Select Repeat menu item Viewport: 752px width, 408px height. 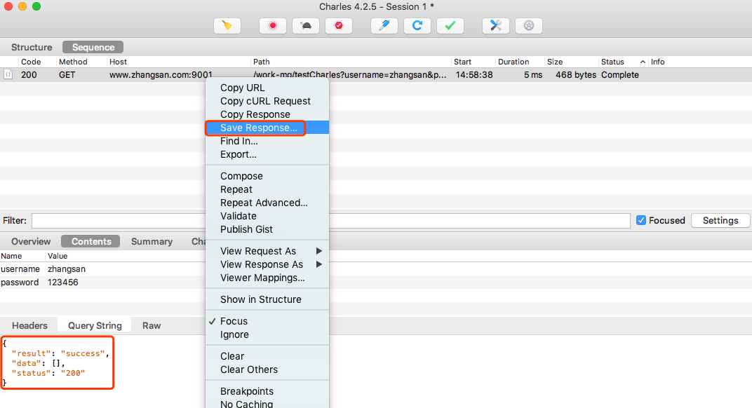click(267, 189)
